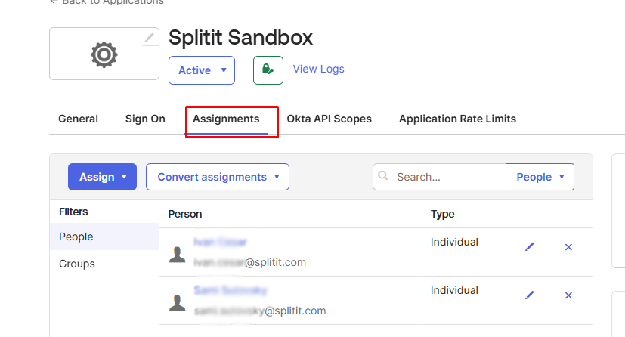The width and height of the screenshot is (625, 337).
Task: Click the Type column header
Action: [442, 214]
